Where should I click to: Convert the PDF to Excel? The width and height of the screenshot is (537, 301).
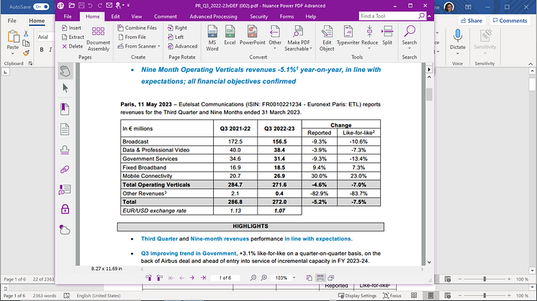[x=230, y=35]
